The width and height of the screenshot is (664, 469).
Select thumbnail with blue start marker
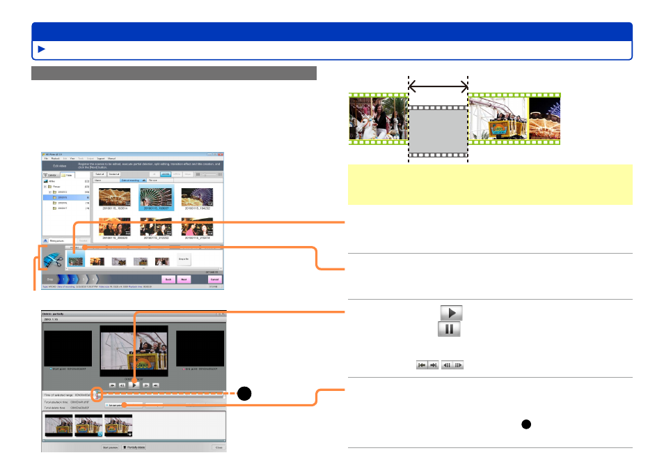coord(88,425)
